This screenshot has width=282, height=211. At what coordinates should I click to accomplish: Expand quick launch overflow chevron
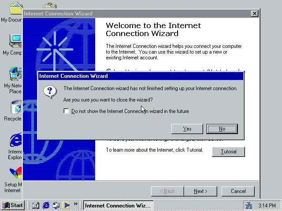click(x=76, y=204)
